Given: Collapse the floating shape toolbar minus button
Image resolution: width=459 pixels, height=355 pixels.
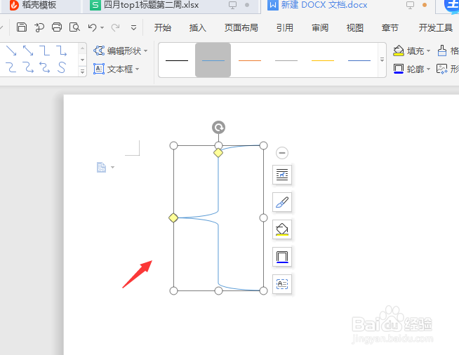Looking at the screenshot, I should coord(282,153).
